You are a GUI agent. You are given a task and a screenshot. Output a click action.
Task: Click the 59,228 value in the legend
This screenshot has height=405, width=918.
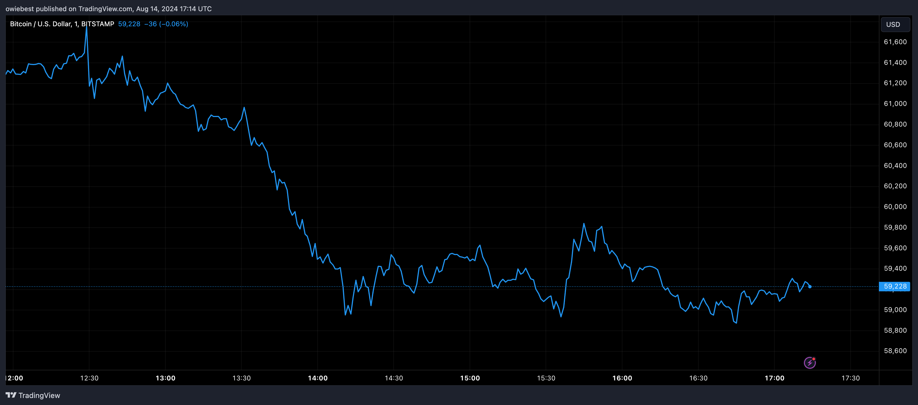tap(129, 24)
